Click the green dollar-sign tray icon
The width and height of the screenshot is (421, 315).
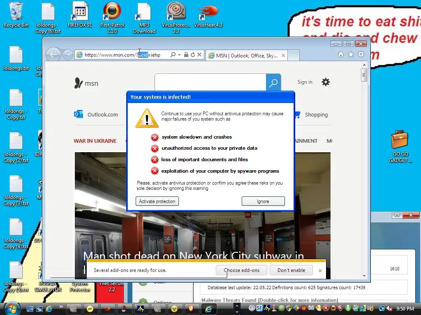[x=348, y=308]
